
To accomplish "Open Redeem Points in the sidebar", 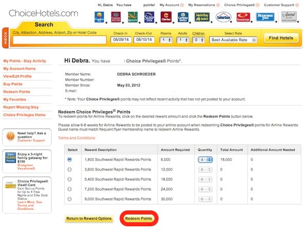I will 16,92.
